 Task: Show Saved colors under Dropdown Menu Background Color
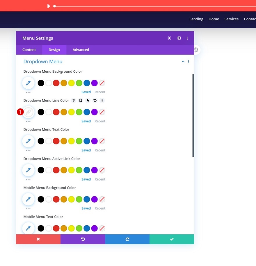[x=86, y=92]
